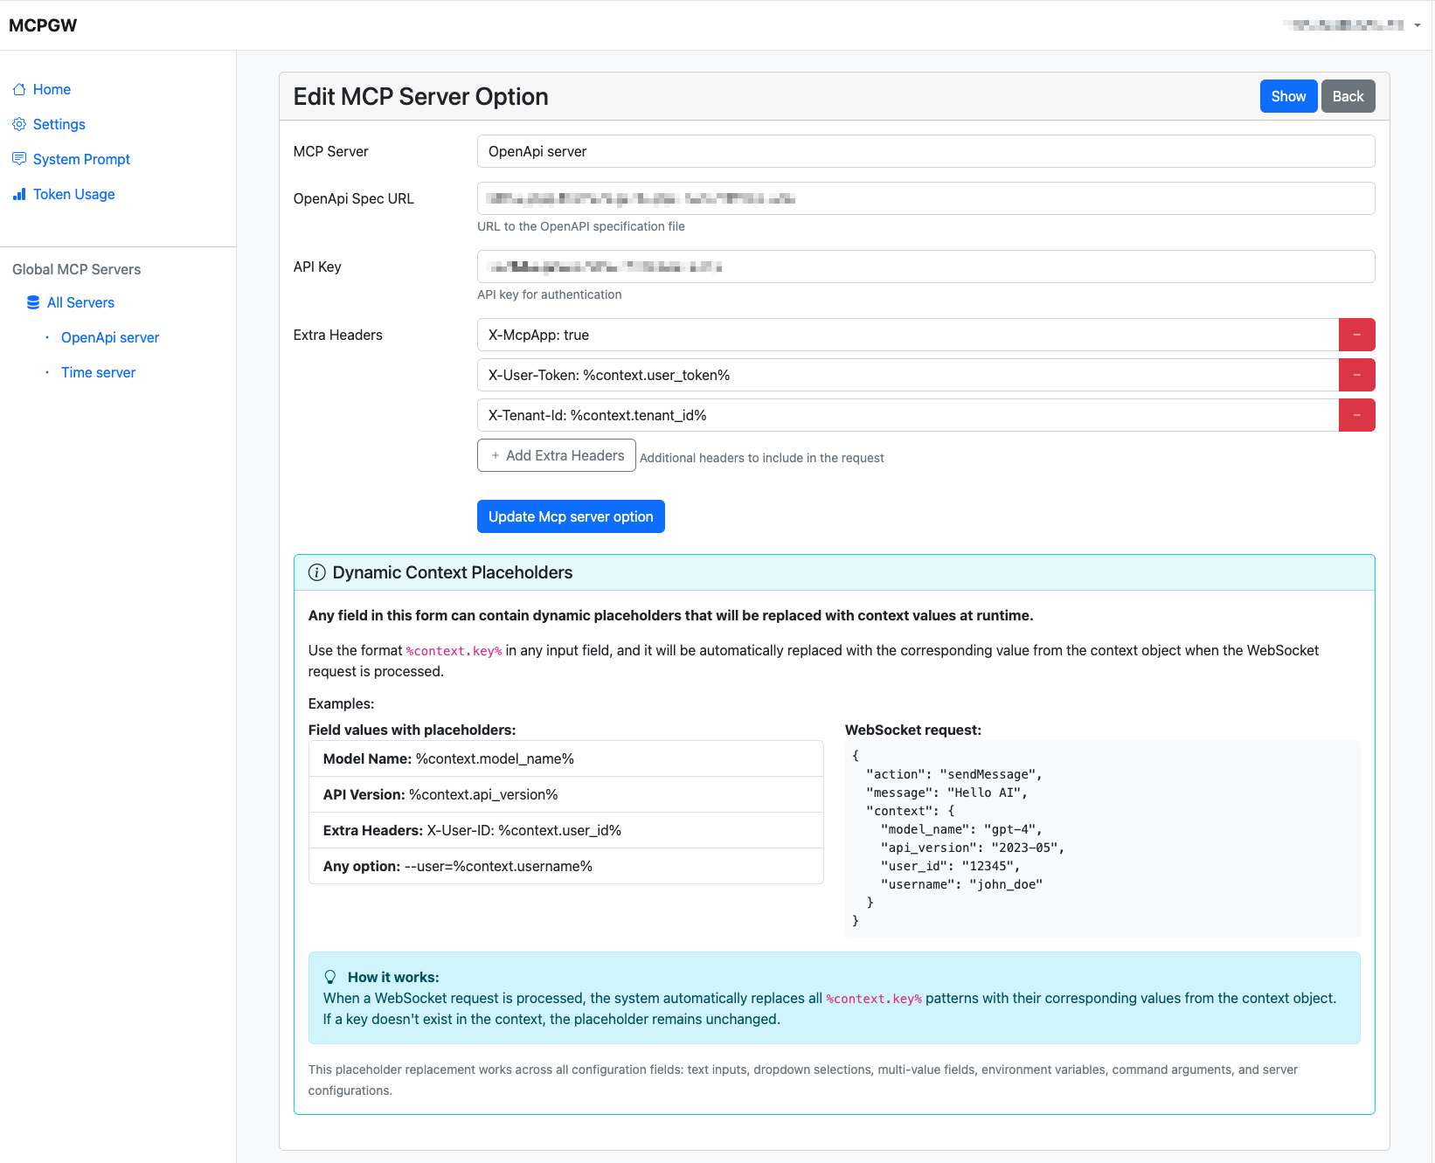Image resolution: width=1435 pixels, height=1163 pixels.
Task: Click the info icon beside Dynamic Context Placeholders
Action: [316, 572]
